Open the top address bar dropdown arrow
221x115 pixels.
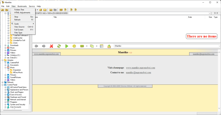coord(210,13)
